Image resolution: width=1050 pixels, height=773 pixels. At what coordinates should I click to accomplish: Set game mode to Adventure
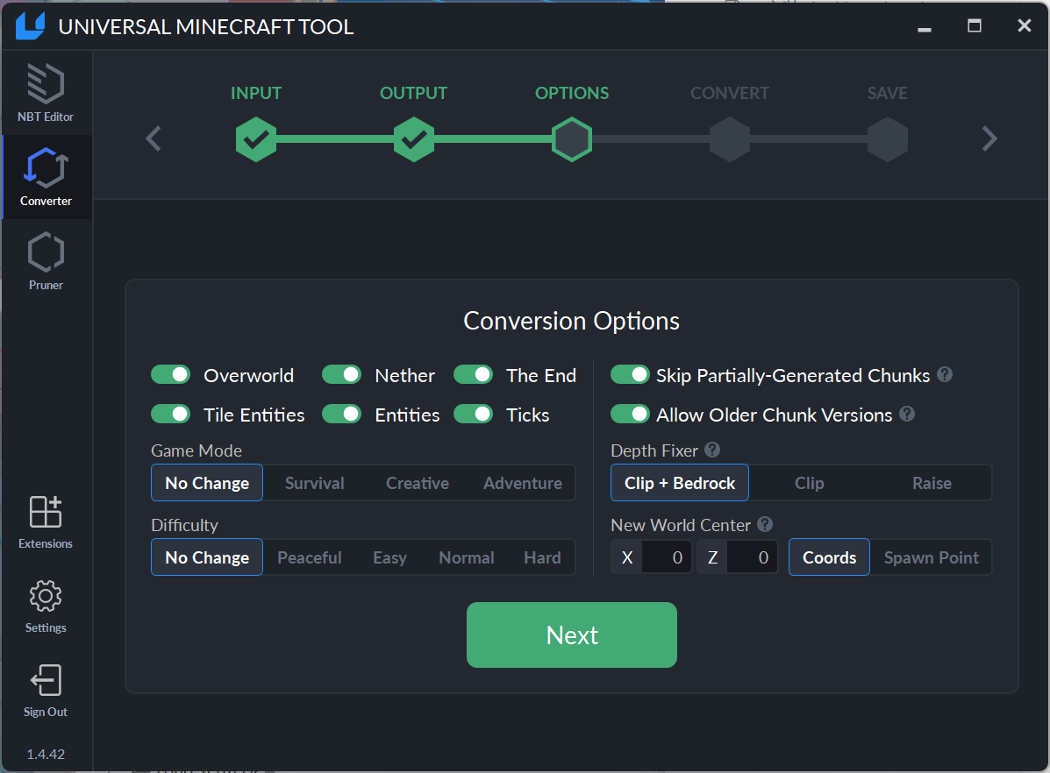pos(523,483)
